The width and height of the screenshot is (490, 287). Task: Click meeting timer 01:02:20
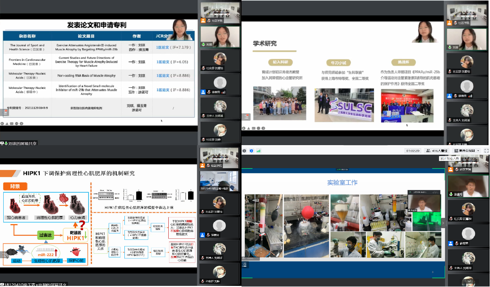[x=413, y=151]
